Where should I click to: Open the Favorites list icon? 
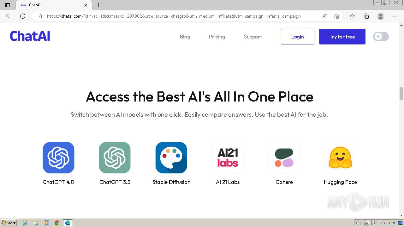pos(352,16)
